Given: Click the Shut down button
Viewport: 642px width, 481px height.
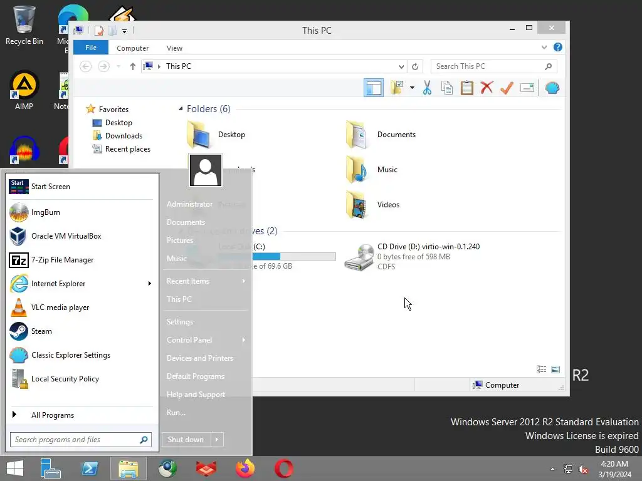Looking at the screenshot, I should (186, 440).
